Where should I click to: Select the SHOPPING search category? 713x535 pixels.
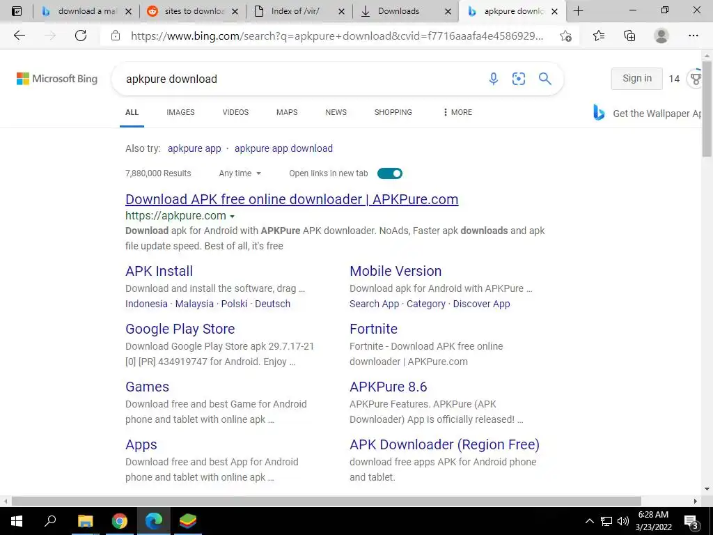point(393,112)
